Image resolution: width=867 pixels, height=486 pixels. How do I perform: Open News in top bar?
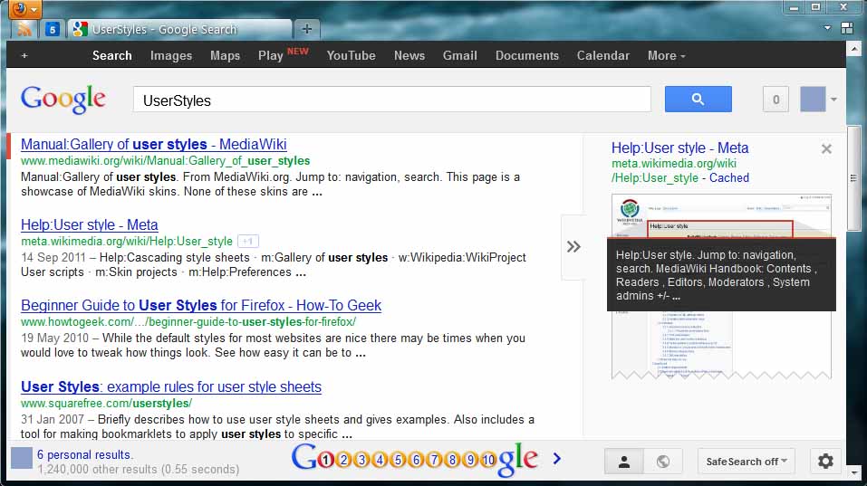(x=409, y=56)
